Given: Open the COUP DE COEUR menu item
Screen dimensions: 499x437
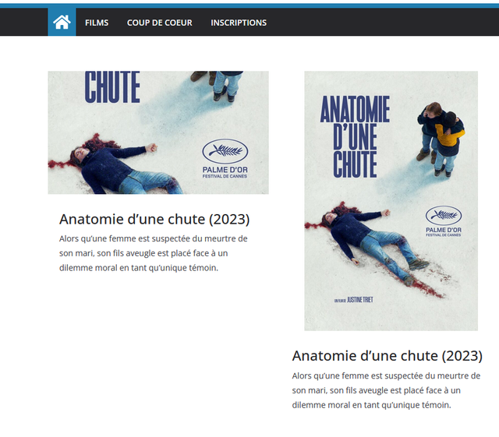Looking at the screenshot, I should (159, 23).
